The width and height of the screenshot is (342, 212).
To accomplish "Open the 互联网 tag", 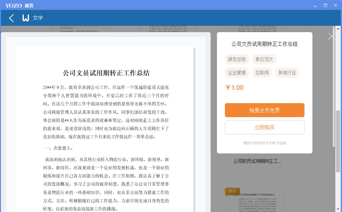I will point(262,73).
